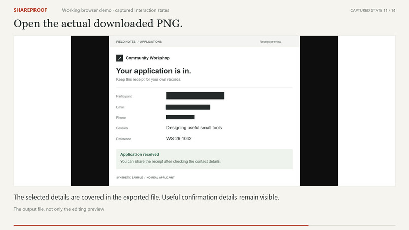Click the APPLICATIONS breadcrumb
This screenshot has height=230, width=409.
pyautogui.click(x=151, y=42)
